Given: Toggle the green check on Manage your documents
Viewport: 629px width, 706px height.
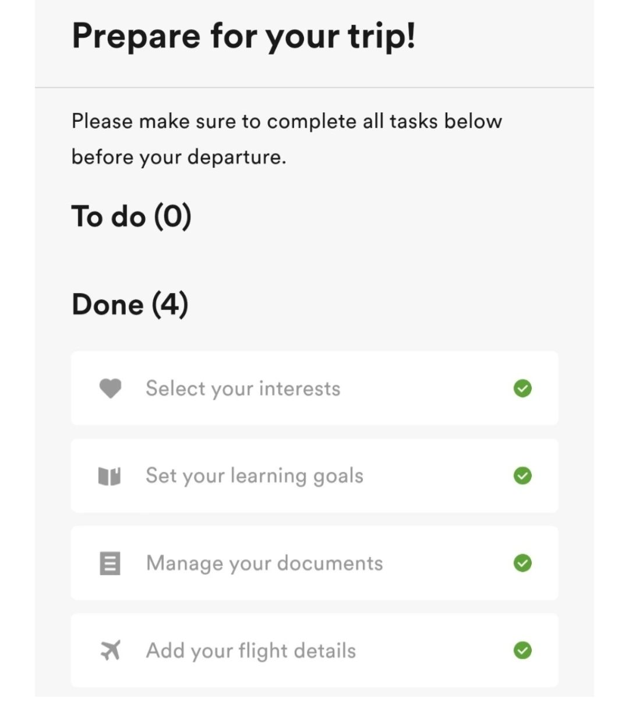Looking at the screenshot, I should click(522, 563).
